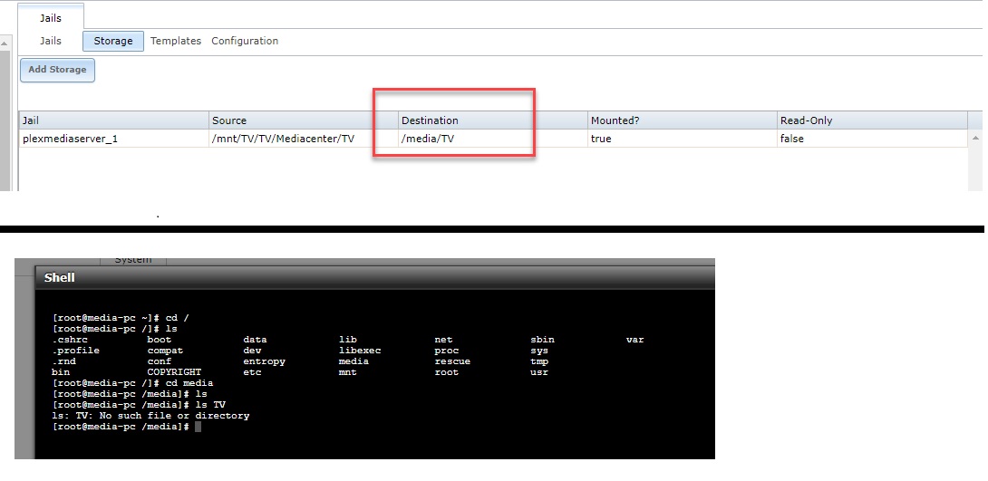Sort by the Destination column header

[493, 120]
